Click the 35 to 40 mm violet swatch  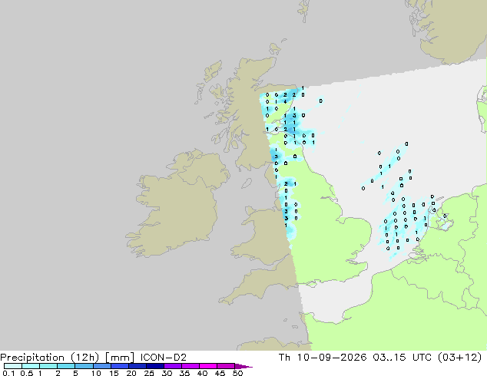pyautogui.click(x=190, y=366)
